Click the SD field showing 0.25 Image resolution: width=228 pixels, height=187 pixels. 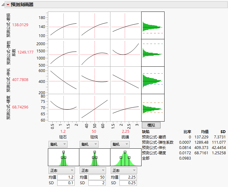click(128, 183)
